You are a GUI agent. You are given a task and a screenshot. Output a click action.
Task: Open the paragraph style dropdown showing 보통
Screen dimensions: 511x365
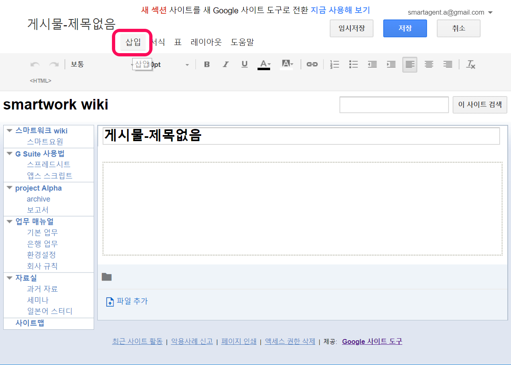click(101, 64)
